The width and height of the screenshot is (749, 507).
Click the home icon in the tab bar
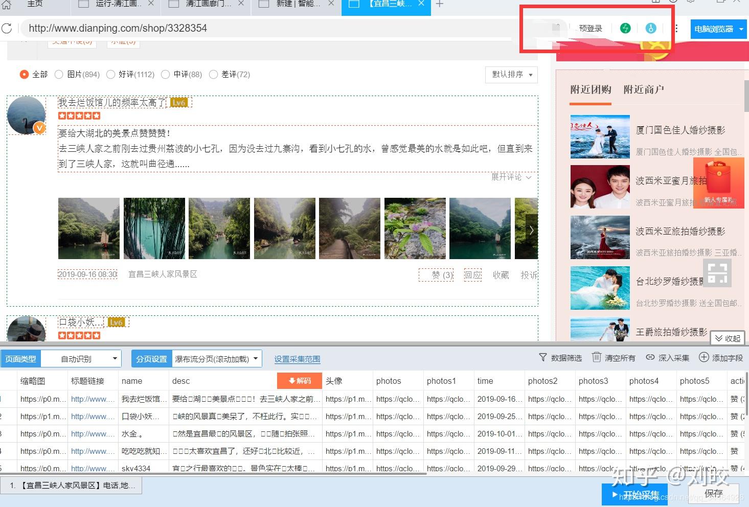(6, 4)
